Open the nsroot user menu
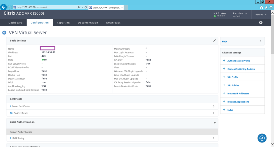 coord(261,14)
